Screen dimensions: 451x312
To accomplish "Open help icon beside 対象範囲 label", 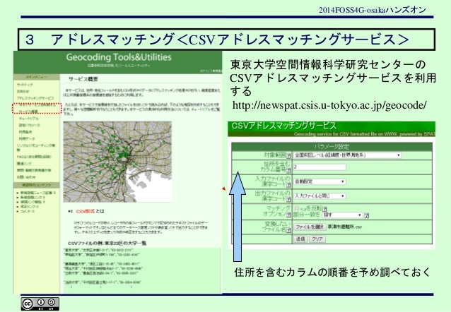I will pyautogui.click(x=288, y=156).
